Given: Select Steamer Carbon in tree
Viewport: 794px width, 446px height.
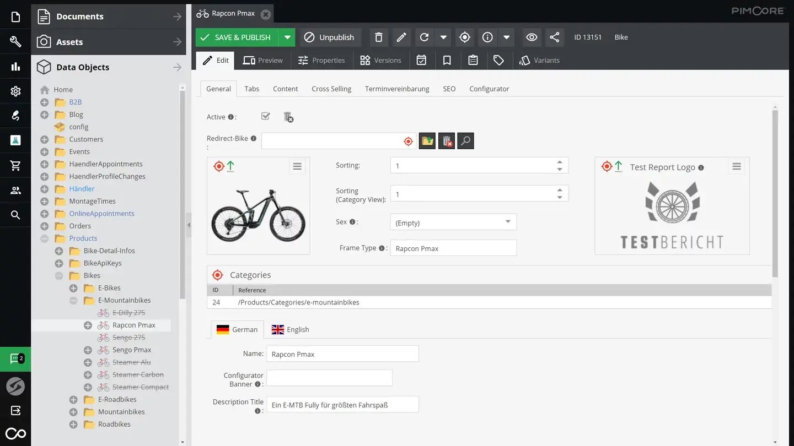Looking at the screenshot, I should 138,375.
